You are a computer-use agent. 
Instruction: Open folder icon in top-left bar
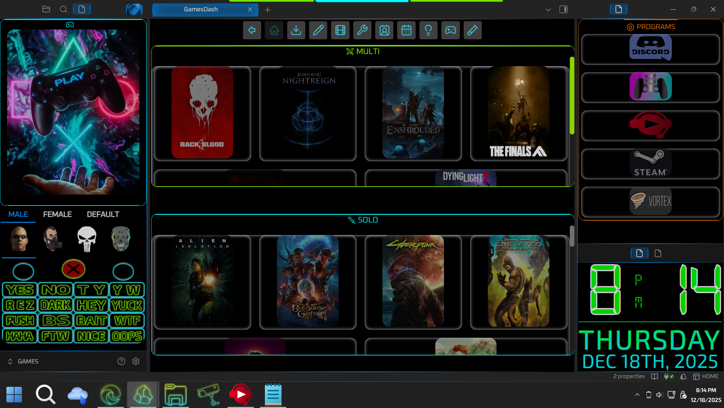46,9
